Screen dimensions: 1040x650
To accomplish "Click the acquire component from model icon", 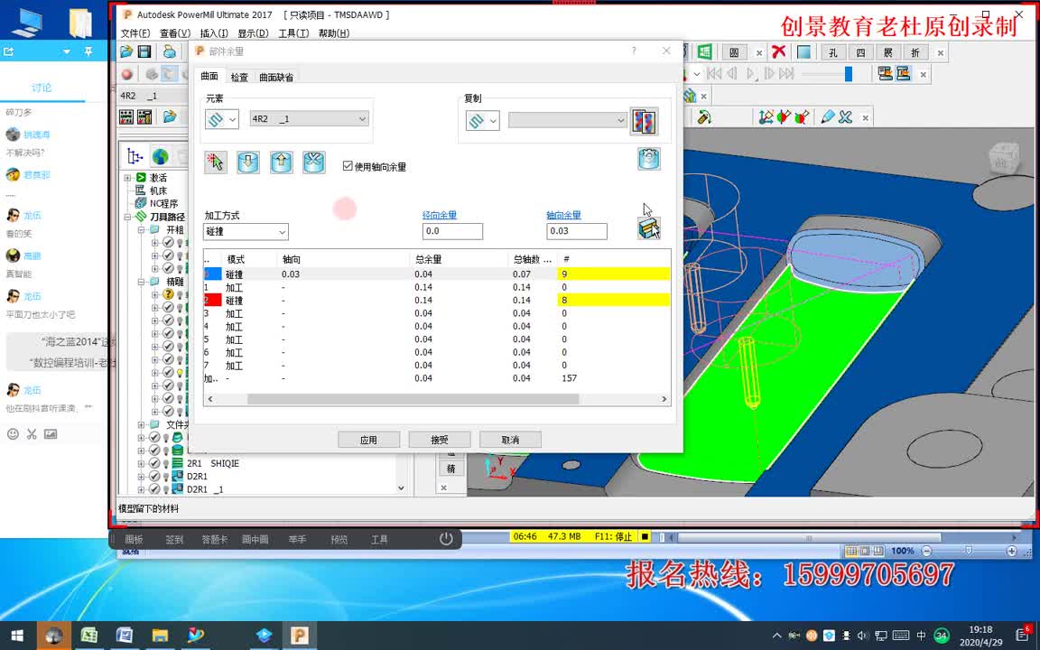I will pyautogui.click(x=649, y=228).
